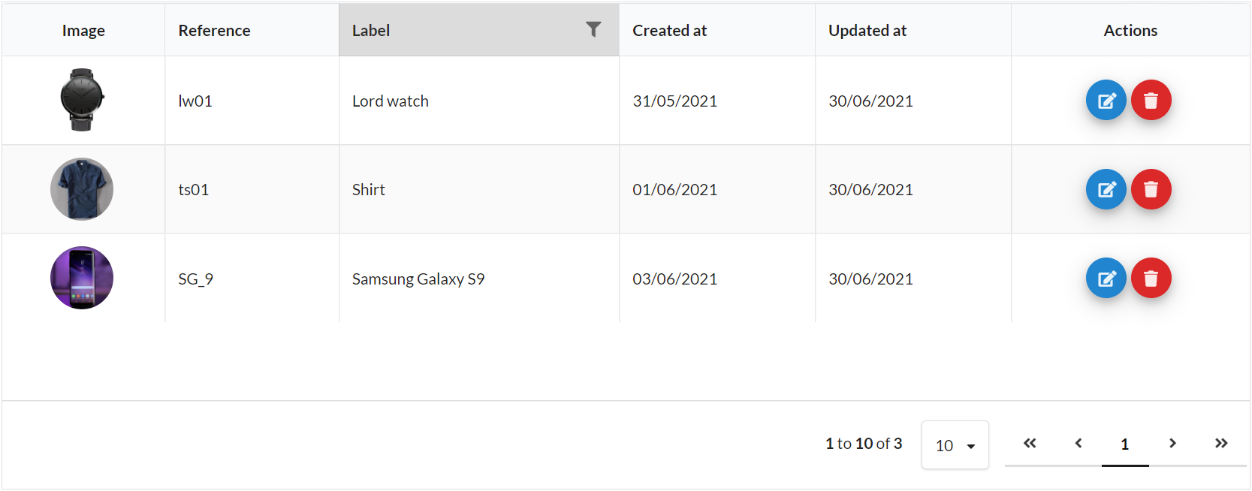Click the edit pencil for Shirt
Screen dimensions: 1252x491
tap(1106, 189)
